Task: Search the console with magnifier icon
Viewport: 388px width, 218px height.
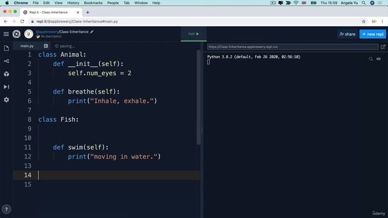Action: tap(370, 59)
